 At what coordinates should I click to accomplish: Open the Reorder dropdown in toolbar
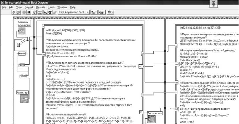click(110, 12)
